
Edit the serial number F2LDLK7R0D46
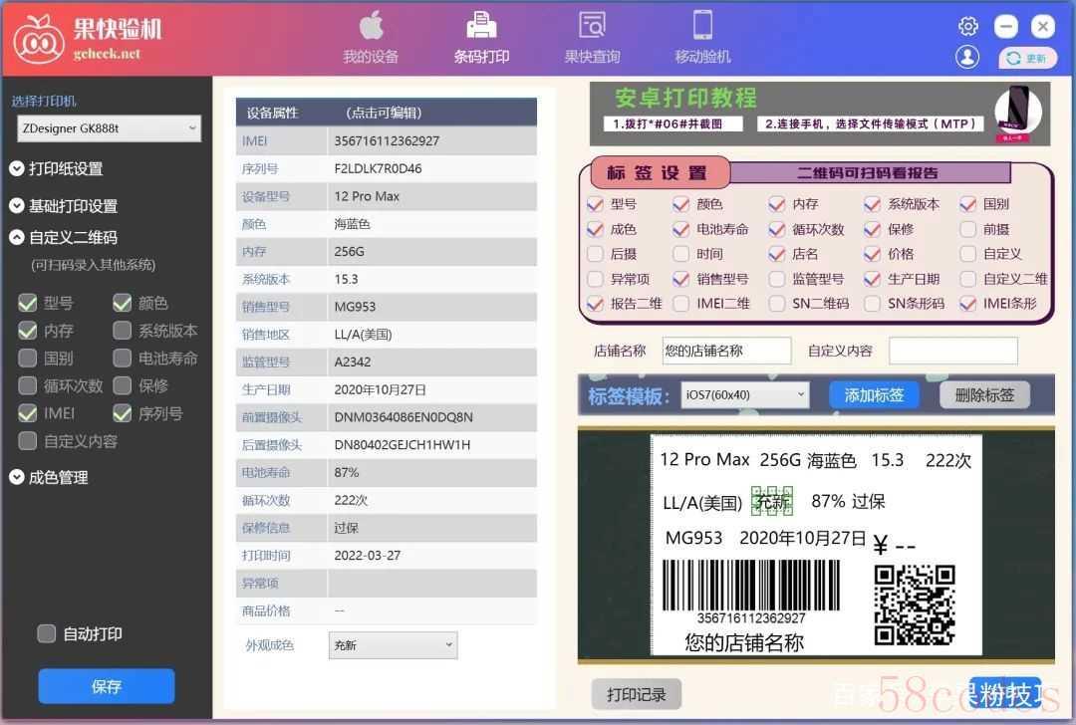[431, 168]
